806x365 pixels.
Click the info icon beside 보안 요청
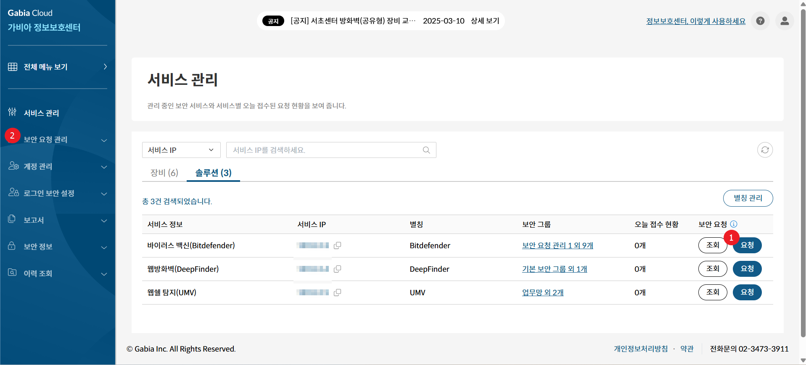pyautogui.click(x=734, y=224)
